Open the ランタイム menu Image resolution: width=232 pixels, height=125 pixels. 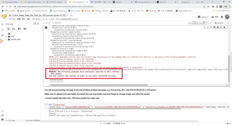point(37,19)
